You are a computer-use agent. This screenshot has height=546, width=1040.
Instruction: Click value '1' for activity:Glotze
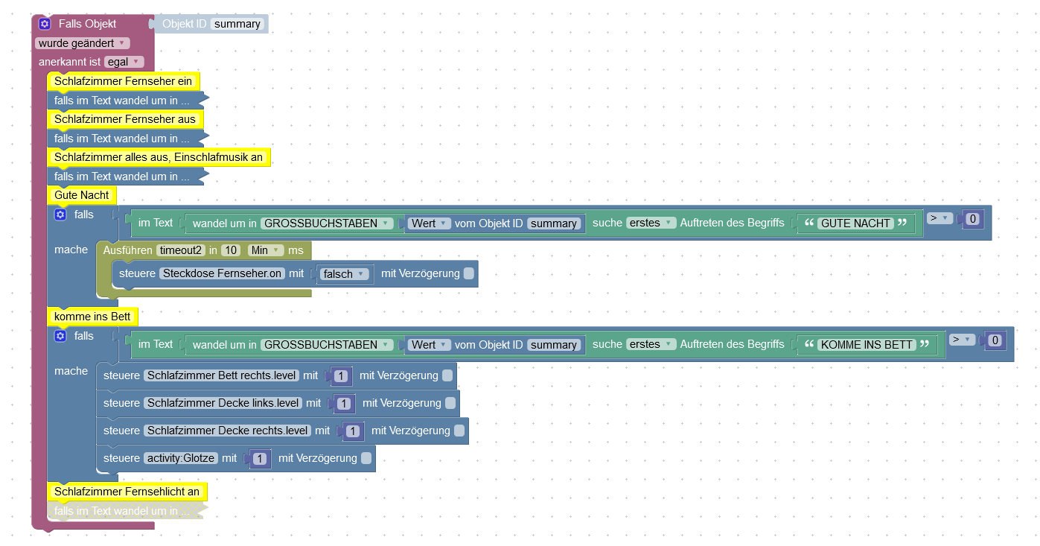260,459
